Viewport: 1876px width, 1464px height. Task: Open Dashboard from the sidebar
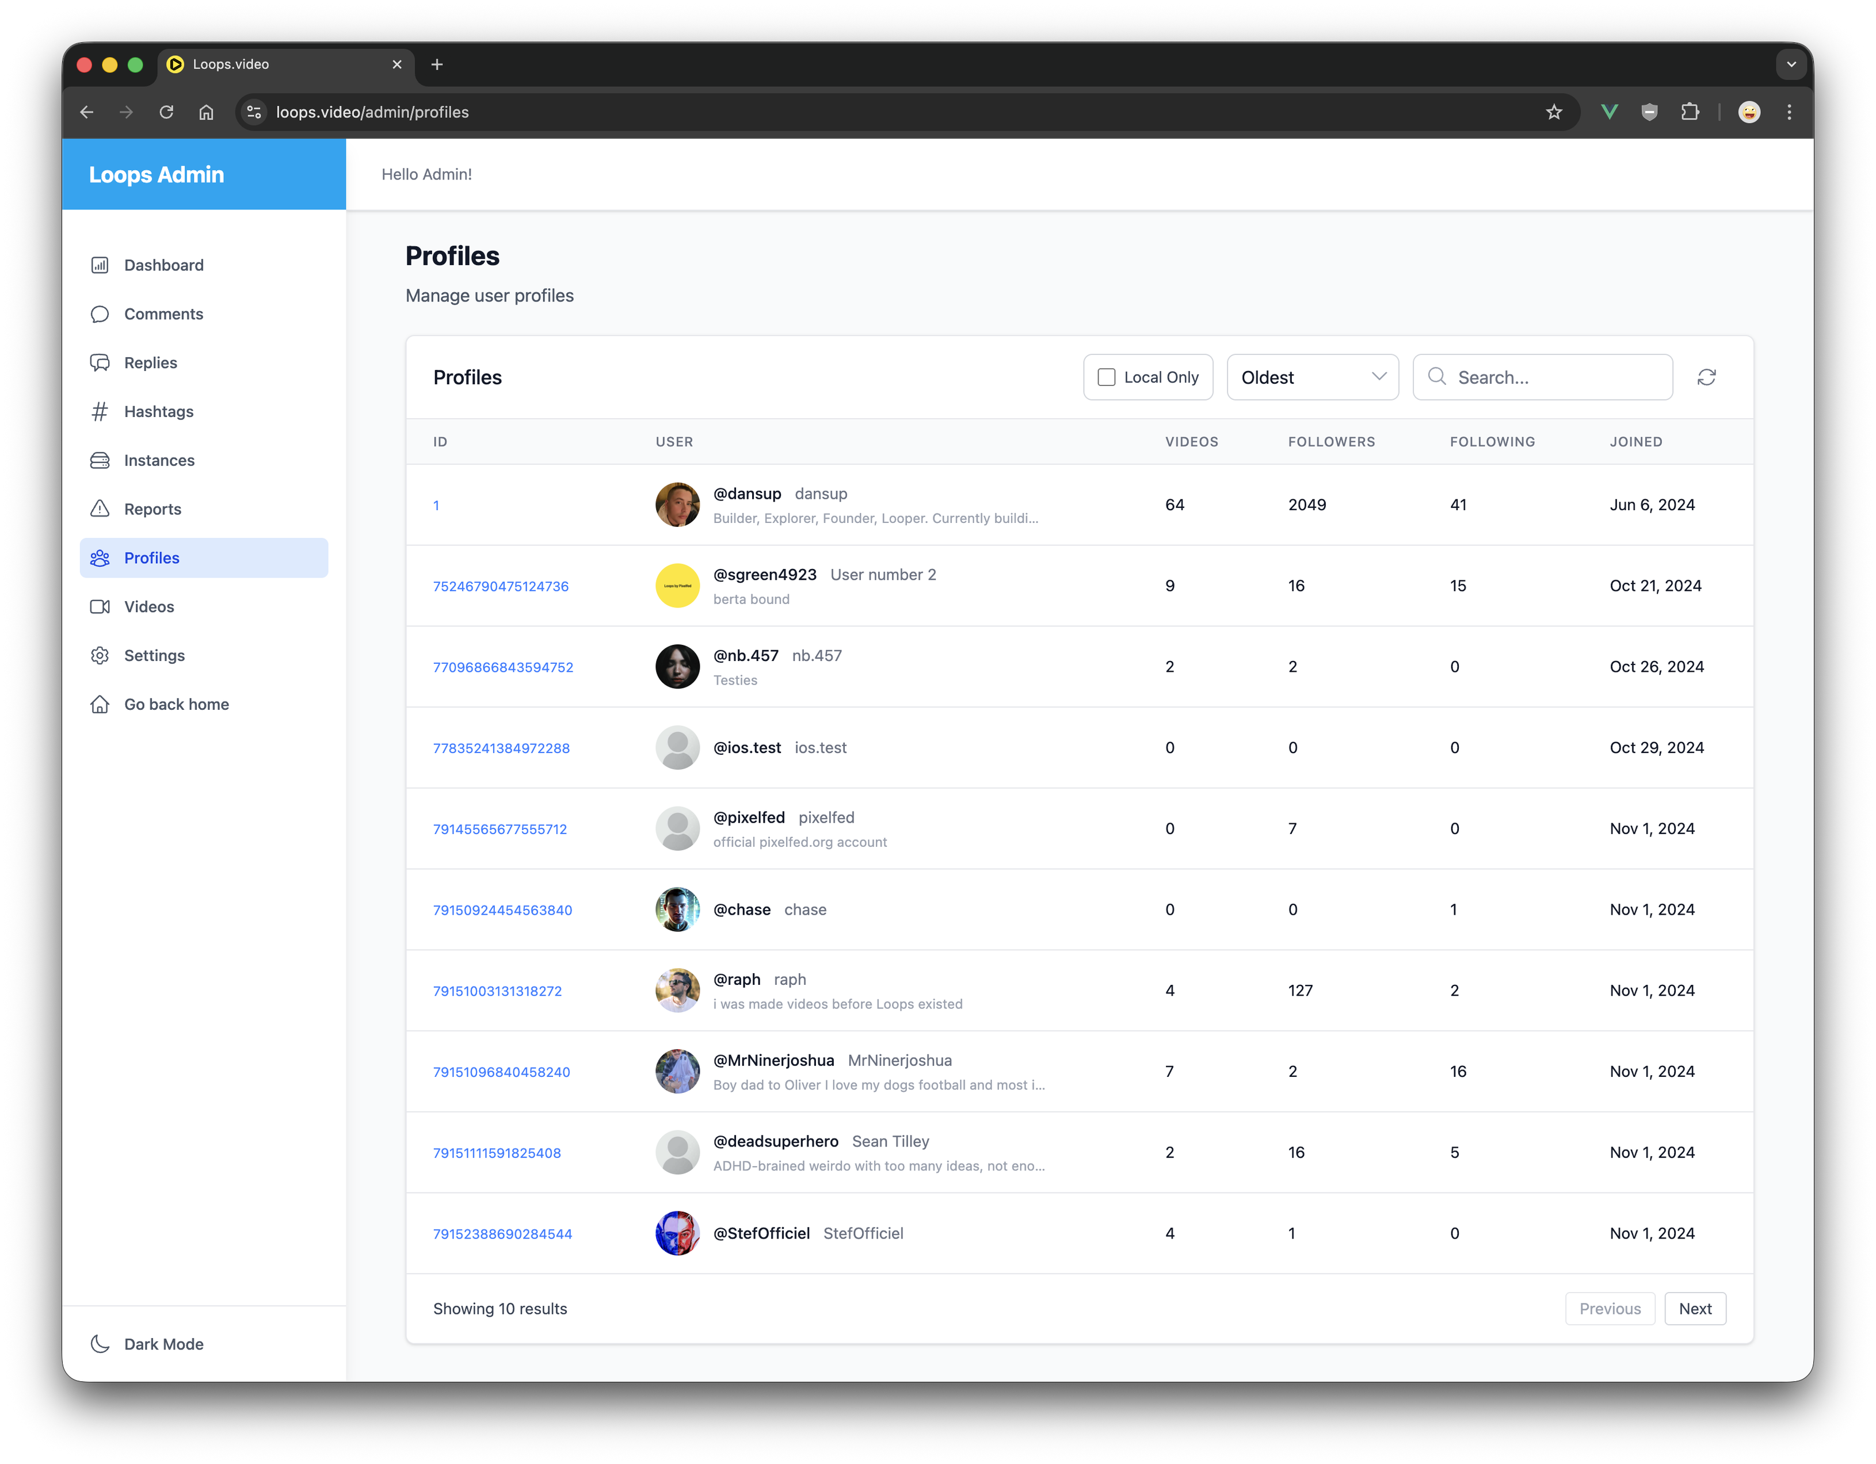163,265
